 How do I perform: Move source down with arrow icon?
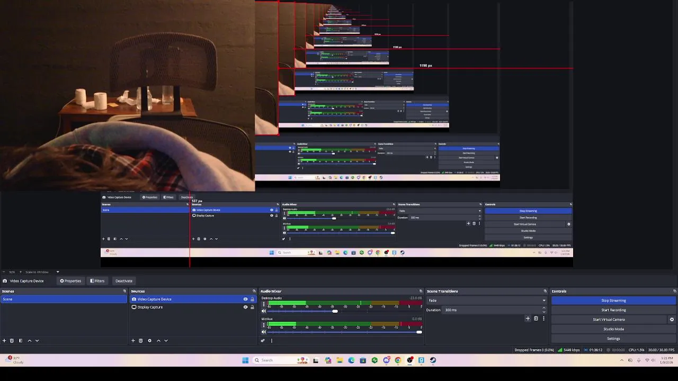[x=166, y=341]
